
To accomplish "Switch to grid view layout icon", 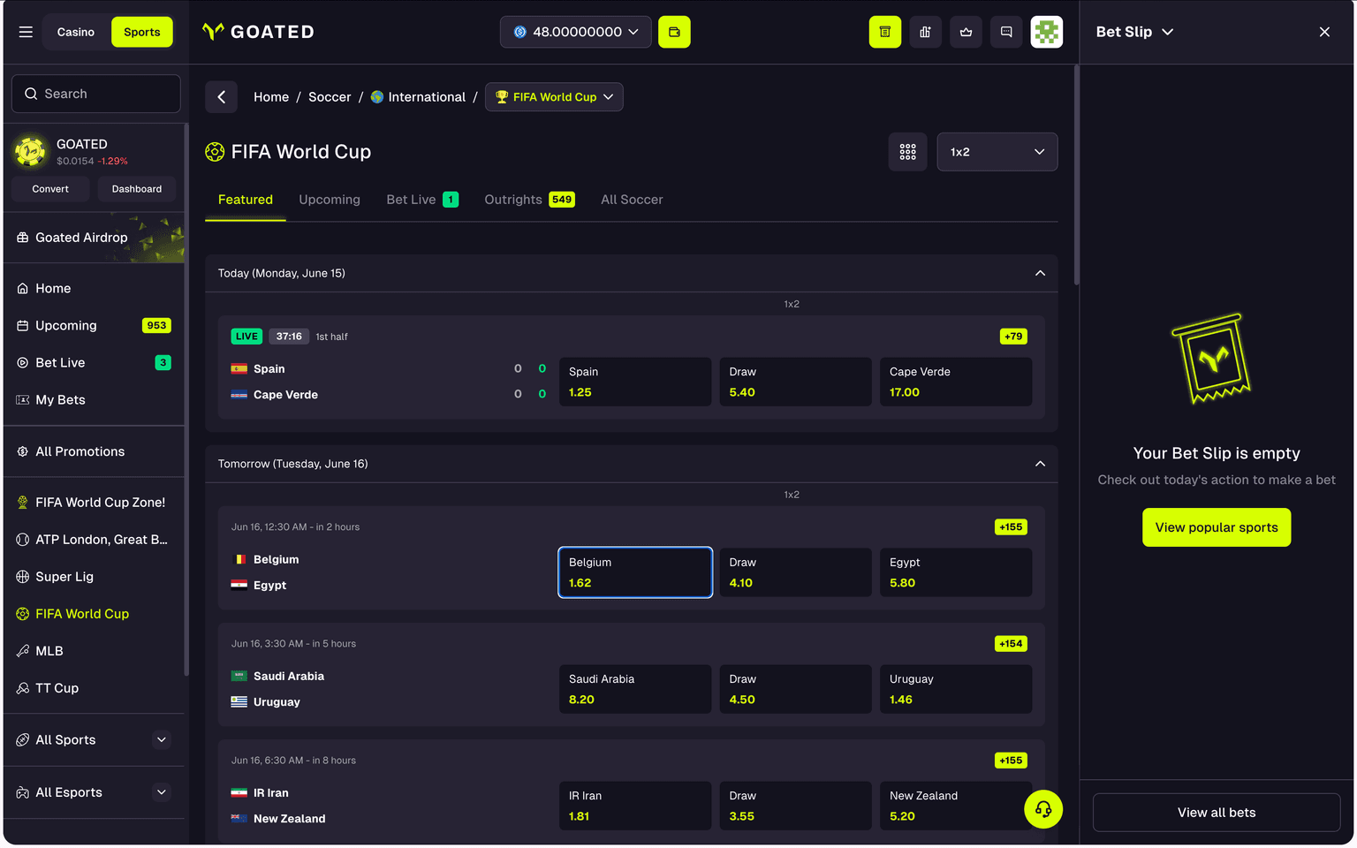I will coord(907,152).
